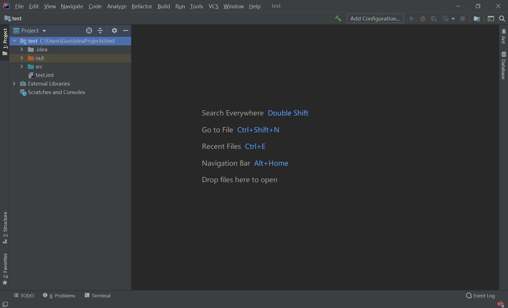Open Project panel settings gear

115,31
